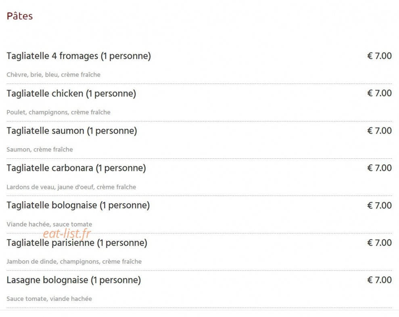Click the Poulet, champignons description text

point(58,112)
